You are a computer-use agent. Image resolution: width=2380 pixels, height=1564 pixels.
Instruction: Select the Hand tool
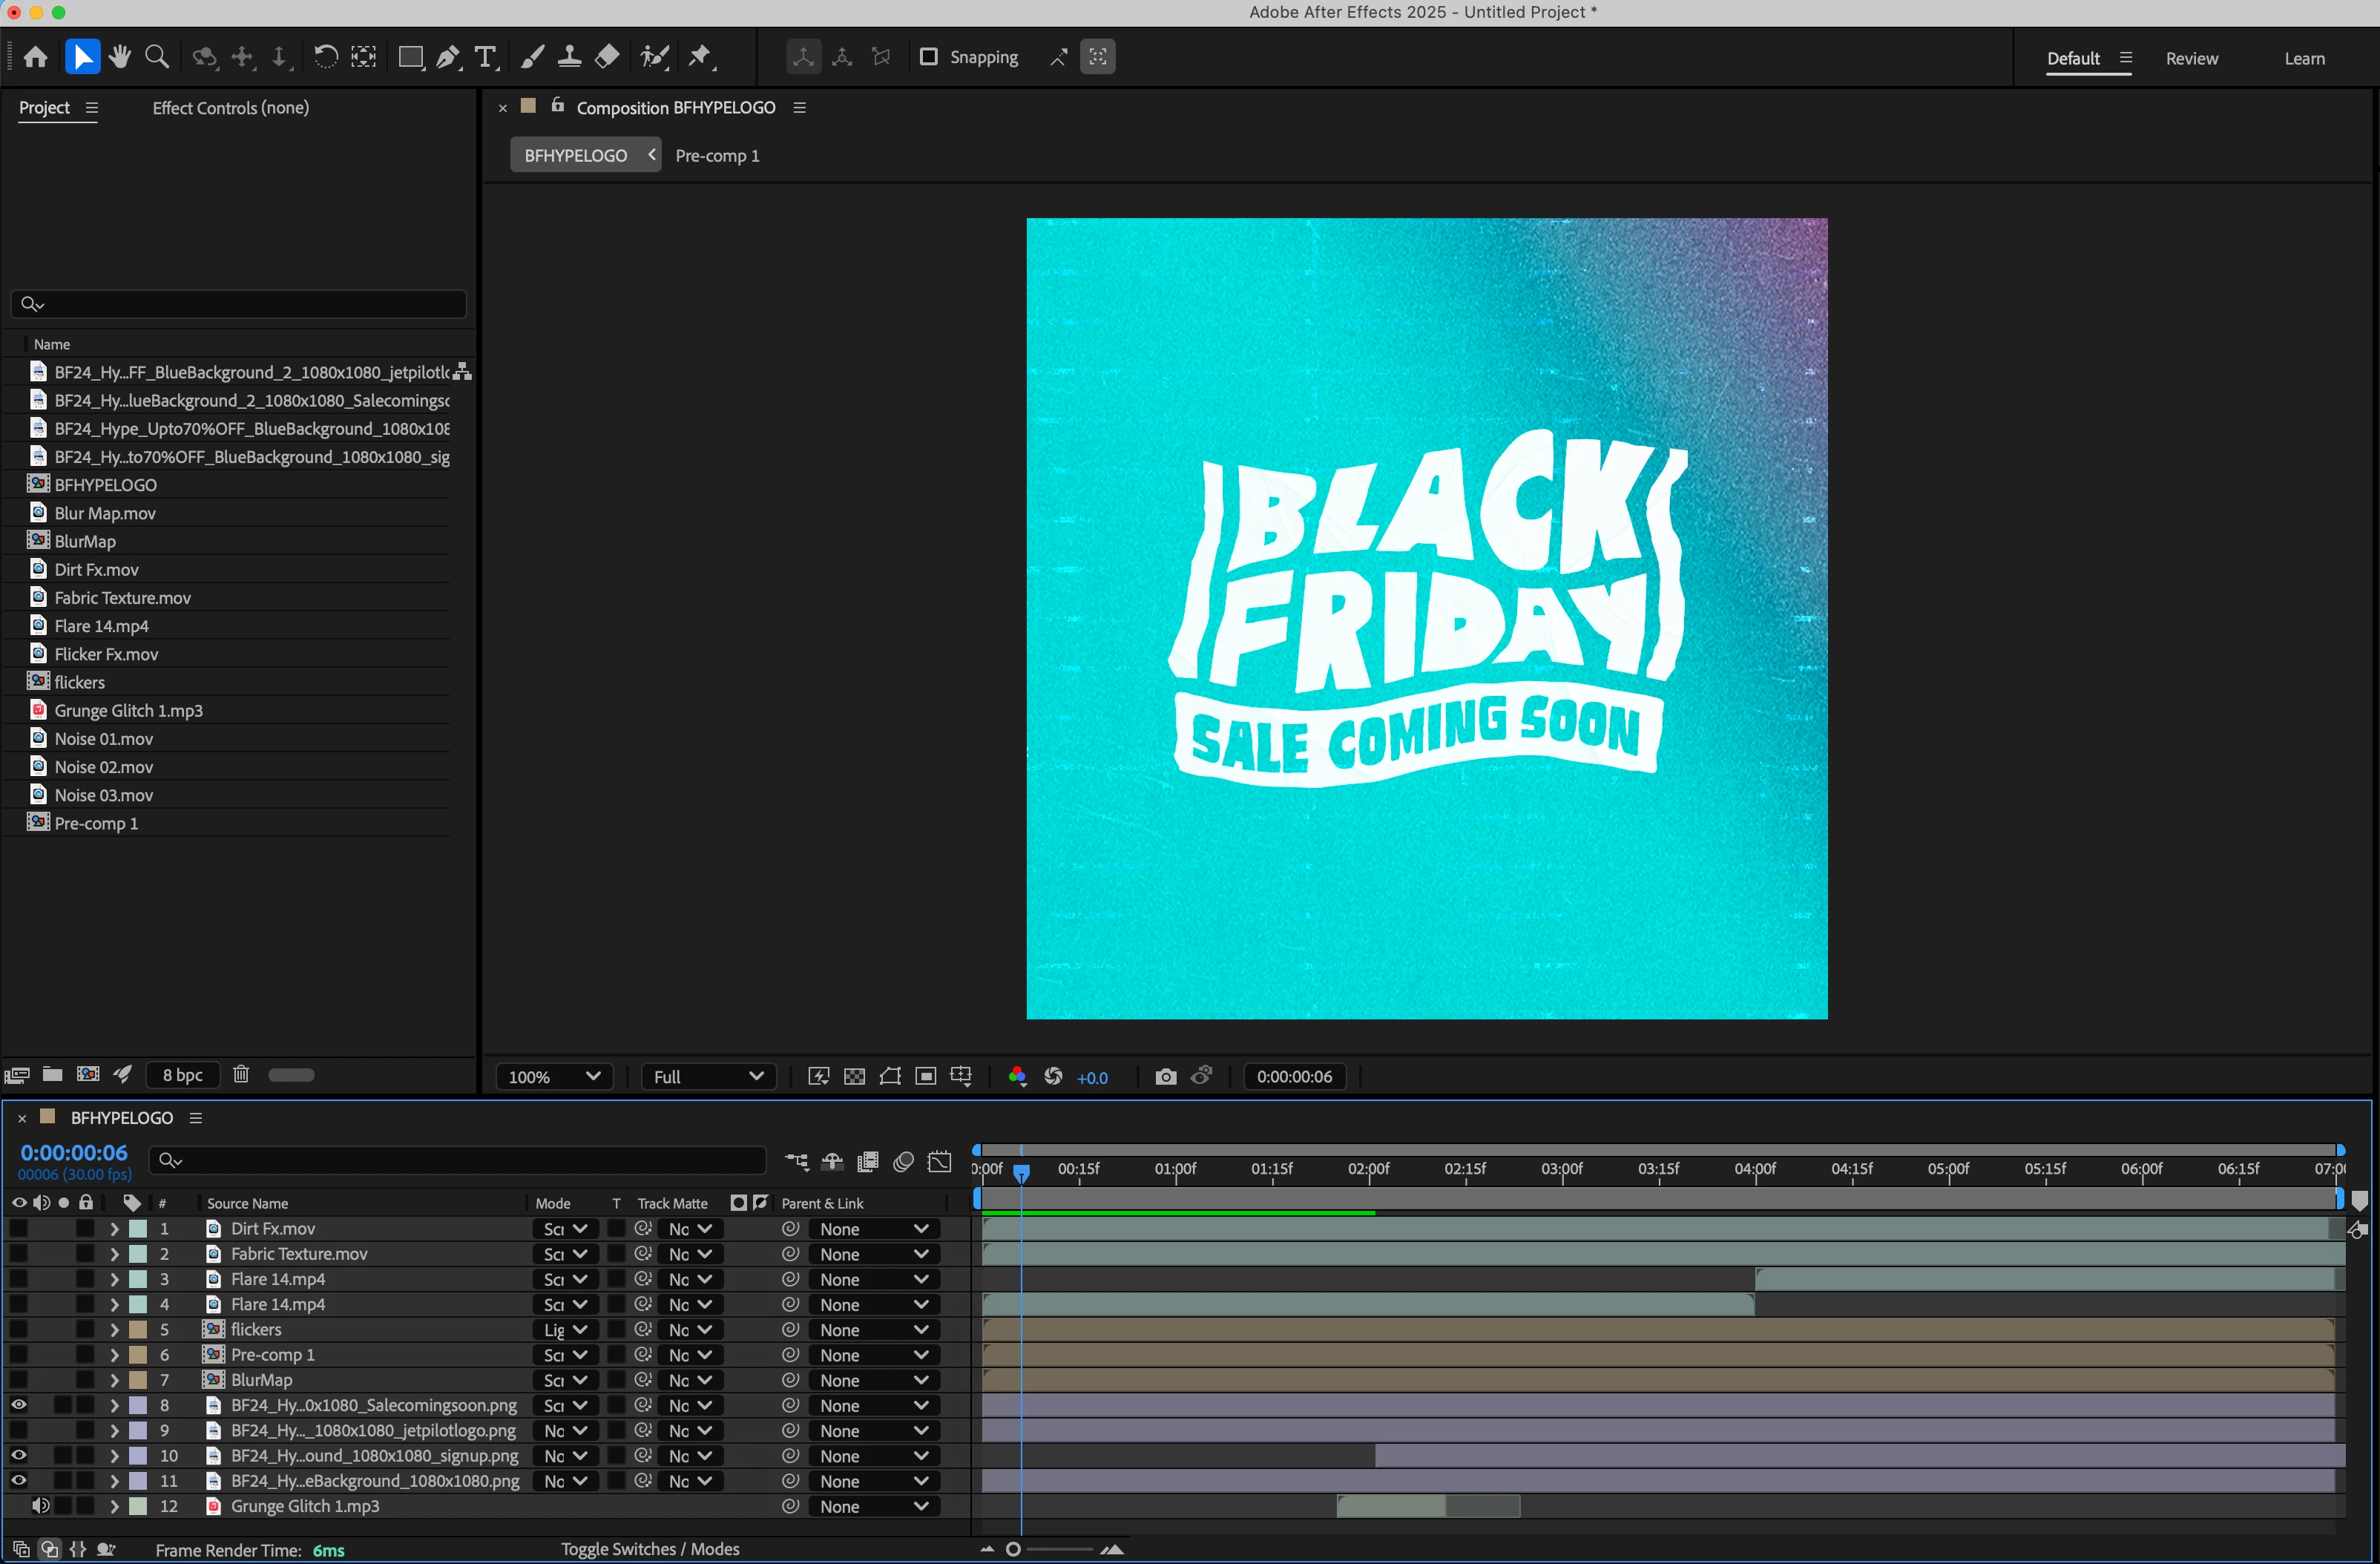click(x=120, y=57)
